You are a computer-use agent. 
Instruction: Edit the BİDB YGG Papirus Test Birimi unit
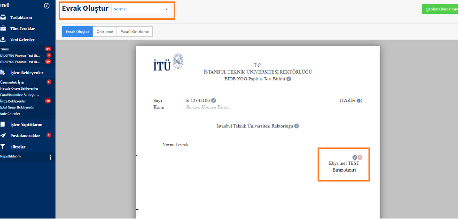pyautogui.click(x=288, y=79)
